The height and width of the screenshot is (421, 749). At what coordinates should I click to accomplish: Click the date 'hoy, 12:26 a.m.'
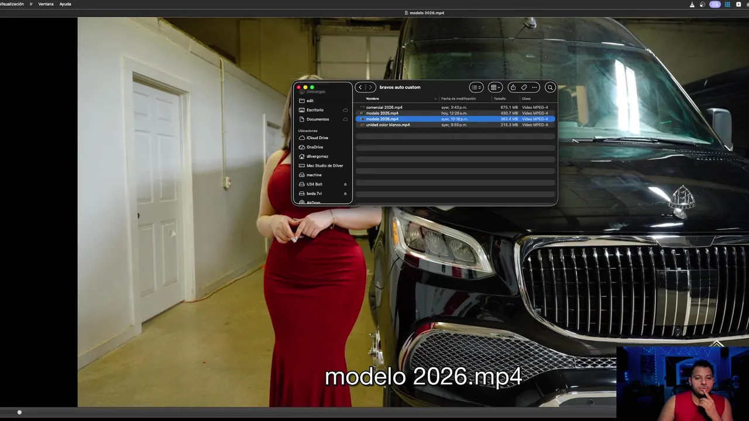pos(454,113)
